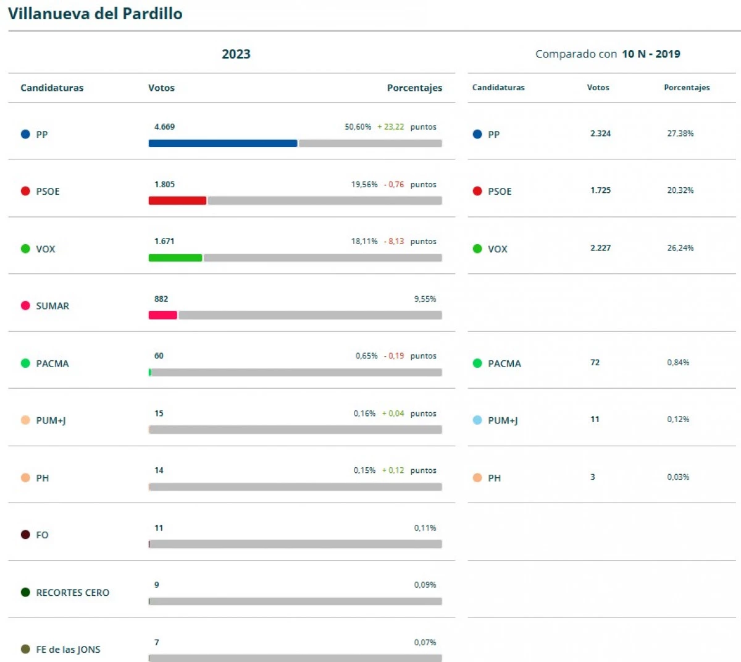This screenshot has height=662, width=741.
Task: Click the RECORTES CERO percentage "0,09%"
Action: click(x=425, y=585)
